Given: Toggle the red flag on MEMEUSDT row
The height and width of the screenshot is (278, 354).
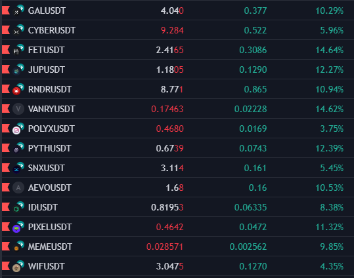Looking at the screenshot, I should [6, 247].
